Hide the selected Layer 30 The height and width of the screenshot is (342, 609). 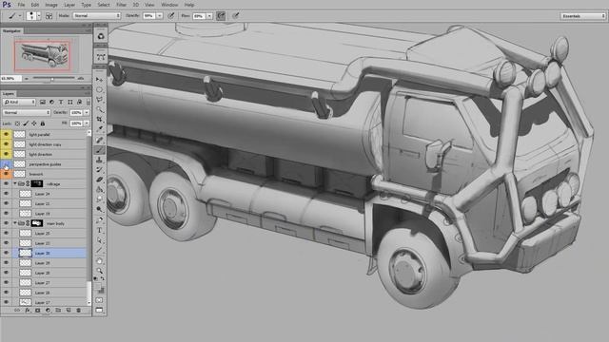click(6, 253)
